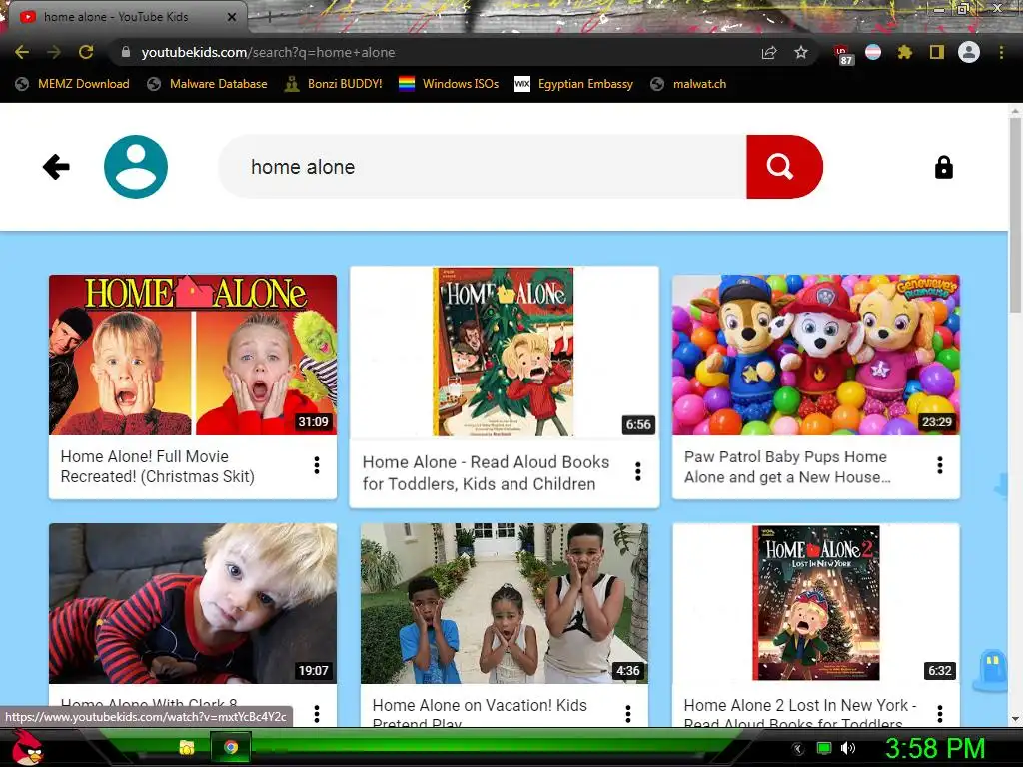
Task: Open the green monitor tray icon
Action: point(824,748)
